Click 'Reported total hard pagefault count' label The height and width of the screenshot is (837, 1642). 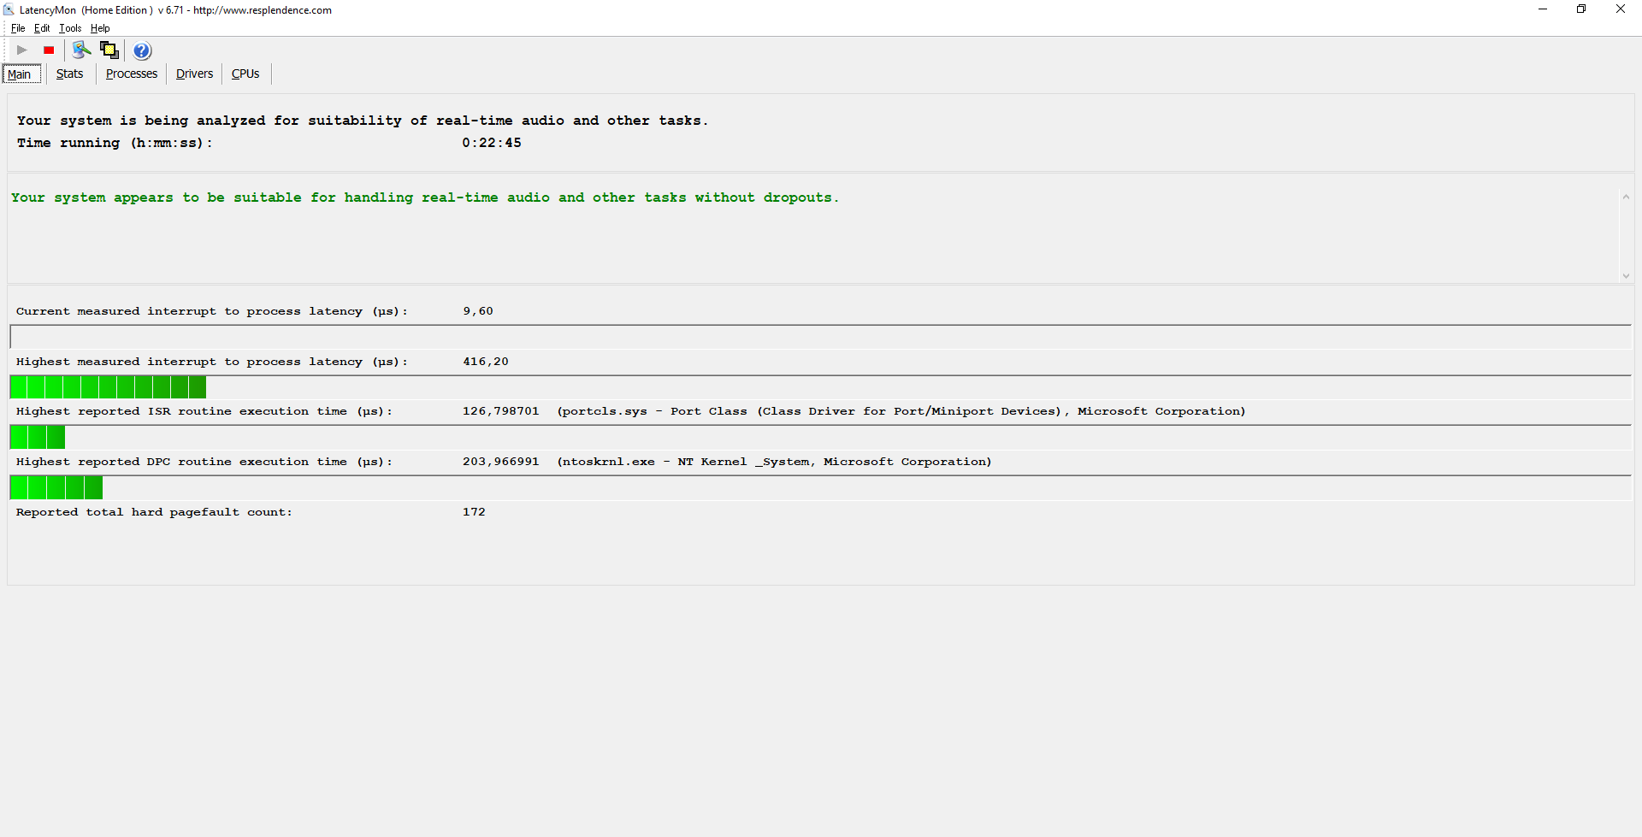click(x=154, y=512)
